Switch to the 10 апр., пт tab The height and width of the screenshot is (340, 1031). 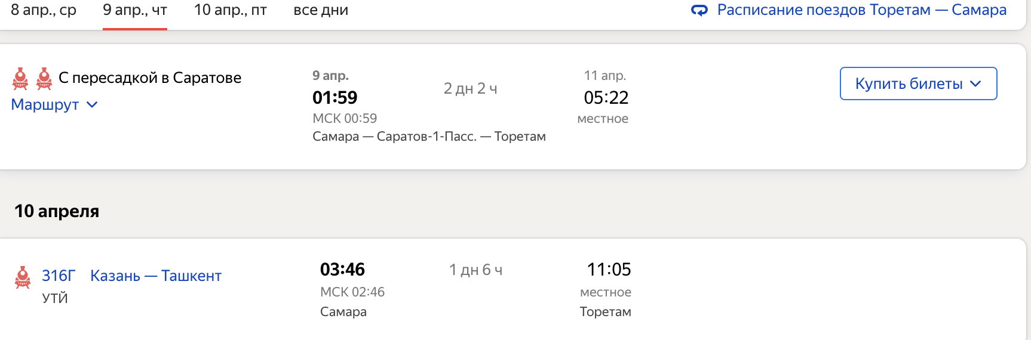(231, 10)
